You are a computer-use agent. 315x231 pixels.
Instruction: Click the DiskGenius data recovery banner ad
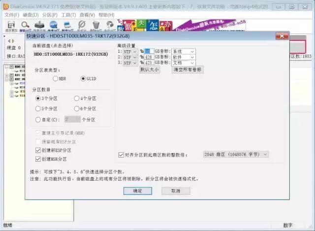coord(182,25)
